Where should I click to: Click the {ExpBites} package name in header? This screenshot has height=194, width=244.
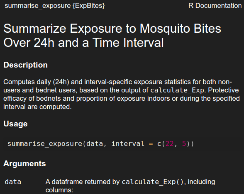click(88, 6)
